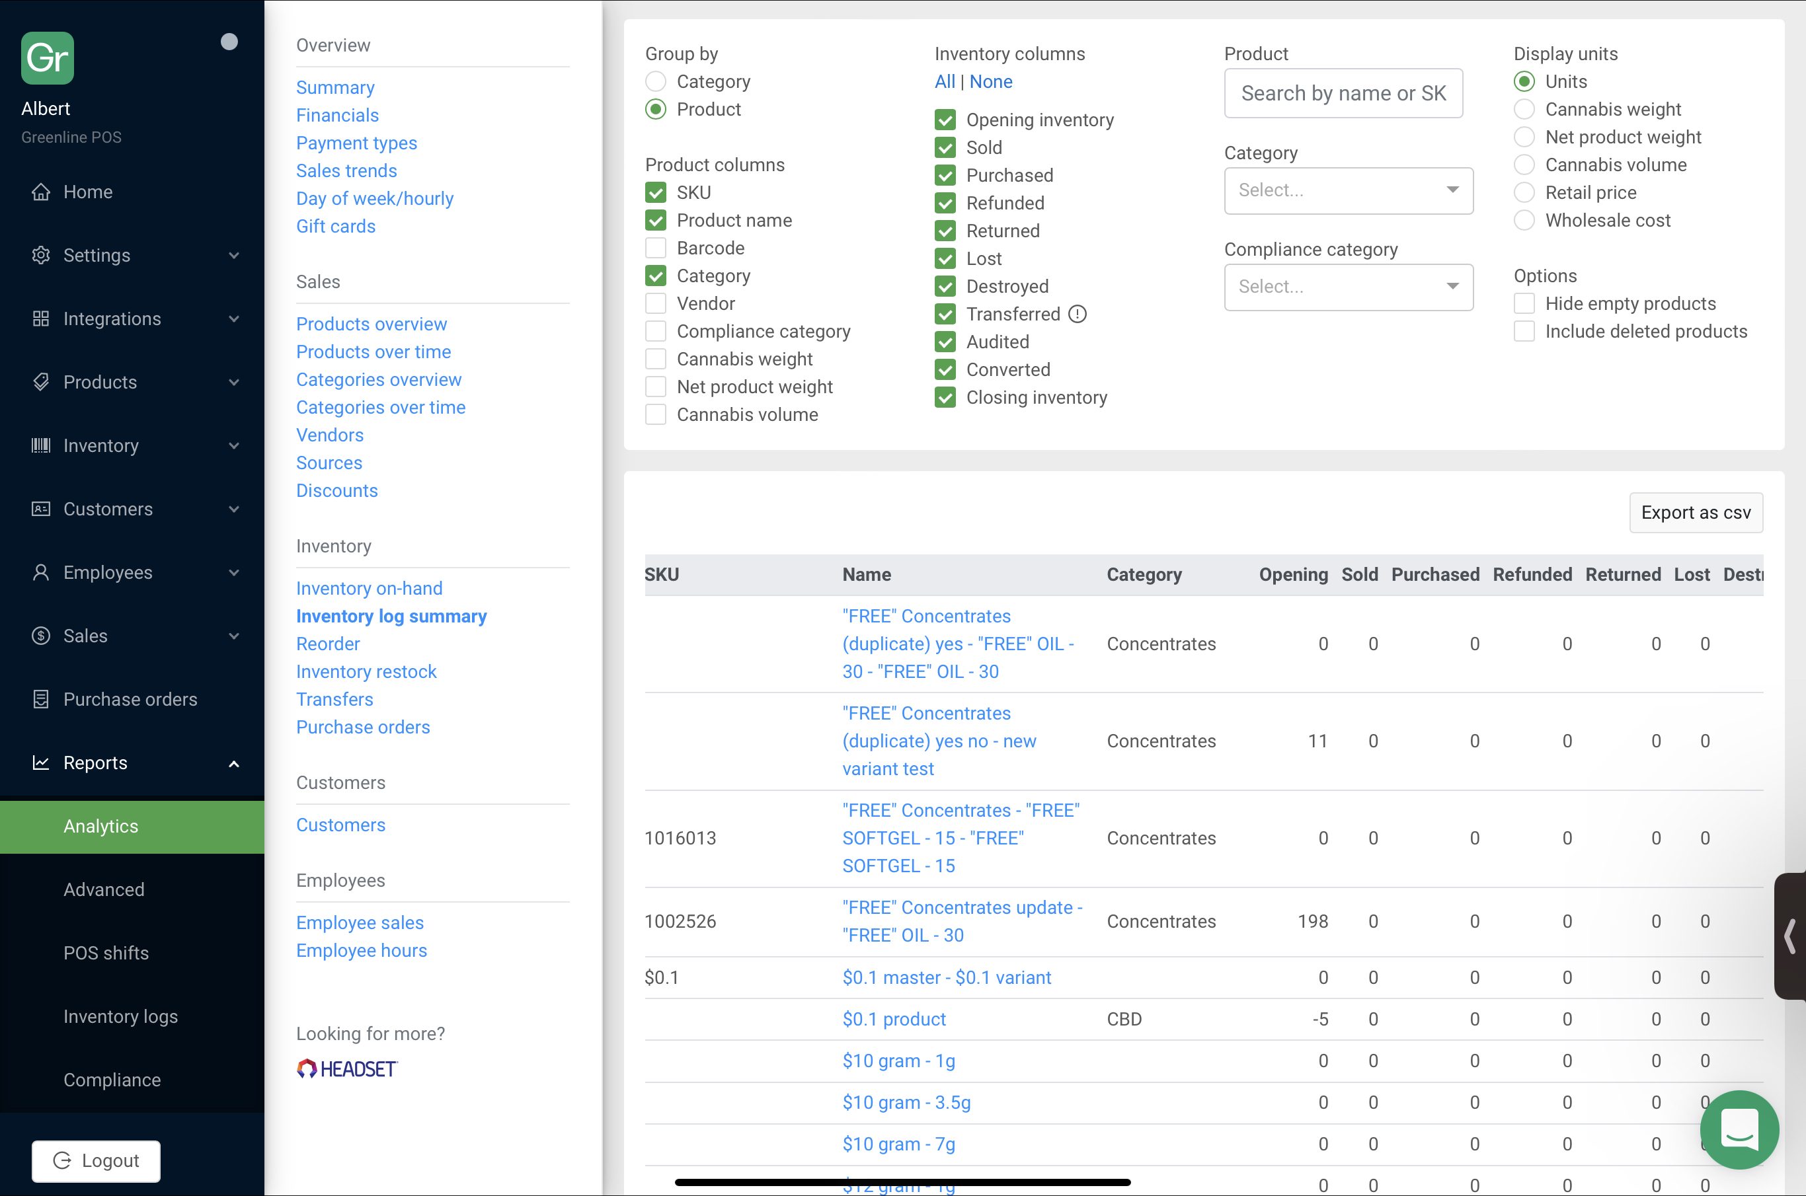The height and width of the screenshot is (1196, 1806).
Task: Go to POS shifts submenu item
Action: point(106,953)
